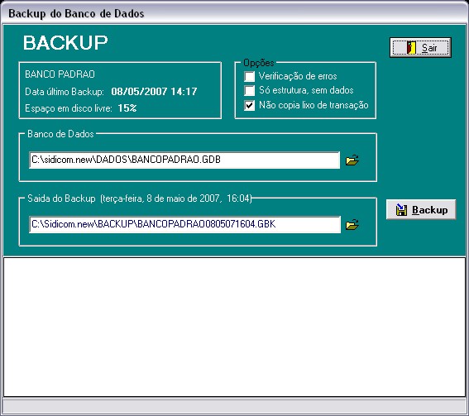Focus the BANCOPADRAO0805071604.GBK output path field
The width and height of the screenshot is (469, 416).
tap(184, 224)
